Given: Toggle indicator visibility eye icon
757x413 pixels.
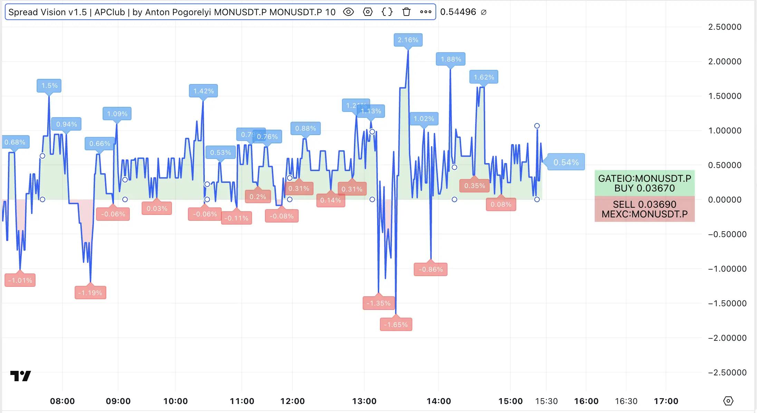Looking at the screenshot, I should pyautogui.click(x=348, y=12).
